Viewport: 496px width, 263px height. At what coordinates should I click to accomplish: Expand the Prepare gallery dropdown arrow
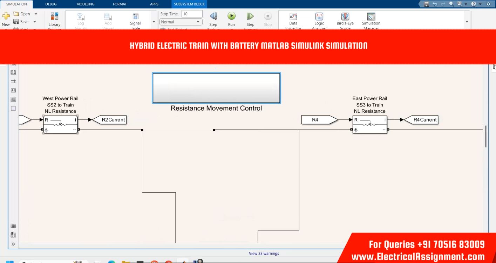(x=154, y=22)
